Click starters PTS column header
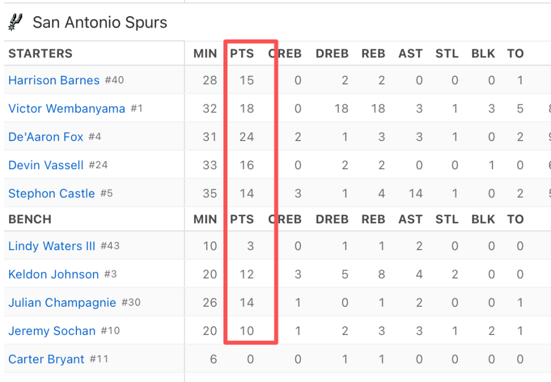 (x=242, y=54)
